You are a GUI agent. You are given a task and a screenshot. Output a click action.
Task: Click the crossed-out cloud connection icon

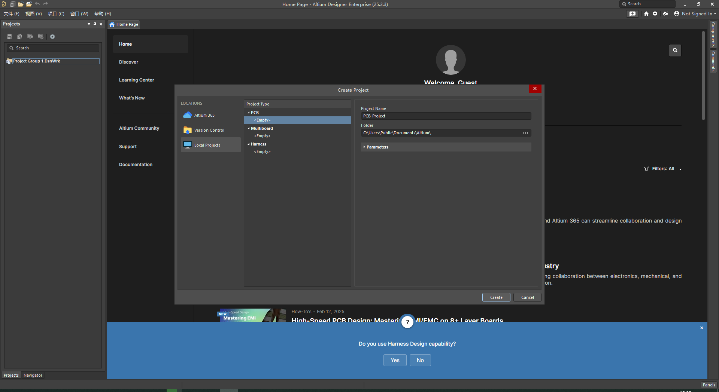(665, 14)
